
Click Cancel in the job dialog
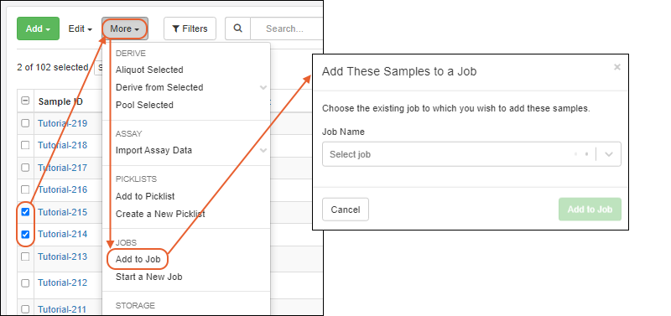pyautogui.click(x=346, y=210)
